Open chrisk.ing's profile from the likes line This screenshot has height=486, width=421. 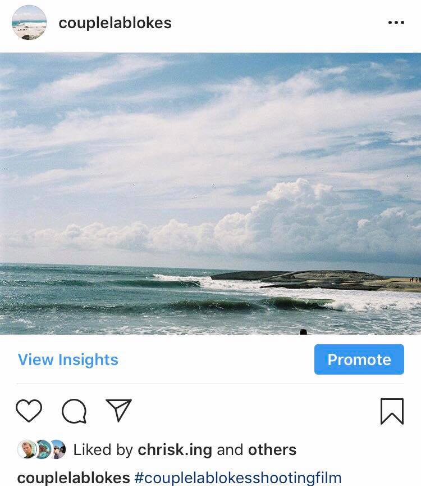point(175,450)
